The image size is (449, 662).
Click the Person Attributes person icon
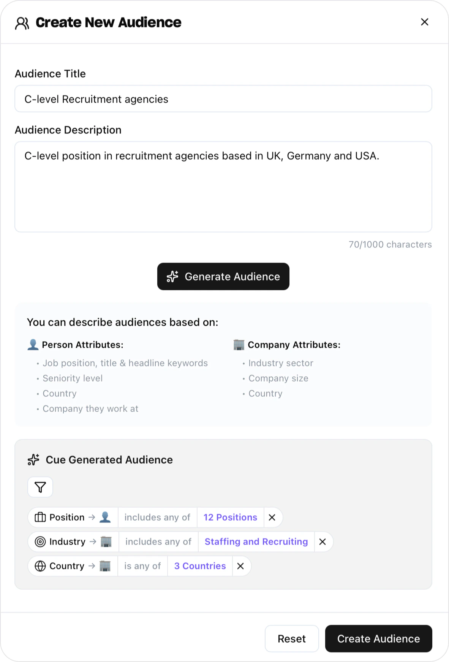pos(33,345)
